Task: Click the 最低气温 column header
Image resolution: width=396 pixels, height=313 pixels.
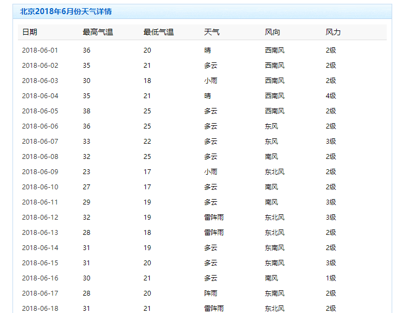Action: [x=158, y=33]
